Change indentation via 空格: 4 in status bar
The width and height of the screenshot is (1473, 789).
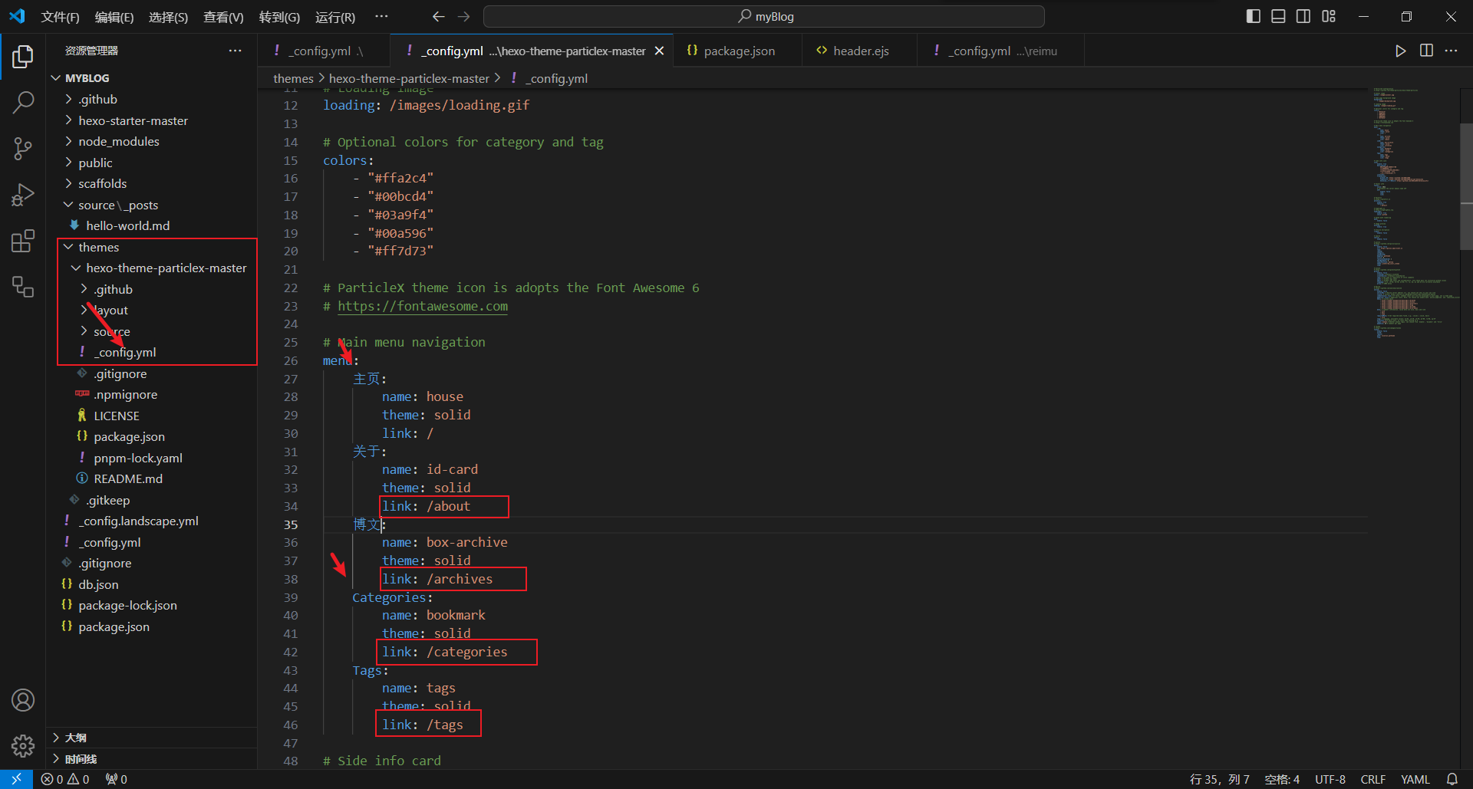click(1282, 779)
